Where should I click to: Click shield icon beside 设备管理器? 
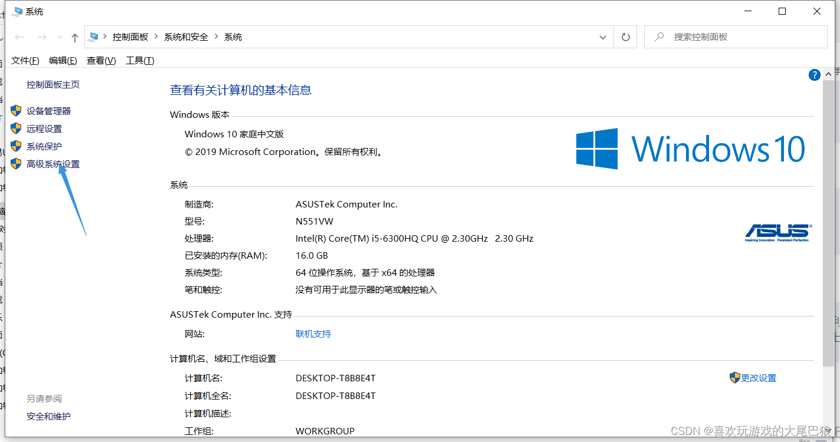pyautogui.click(x=16, y=111)
